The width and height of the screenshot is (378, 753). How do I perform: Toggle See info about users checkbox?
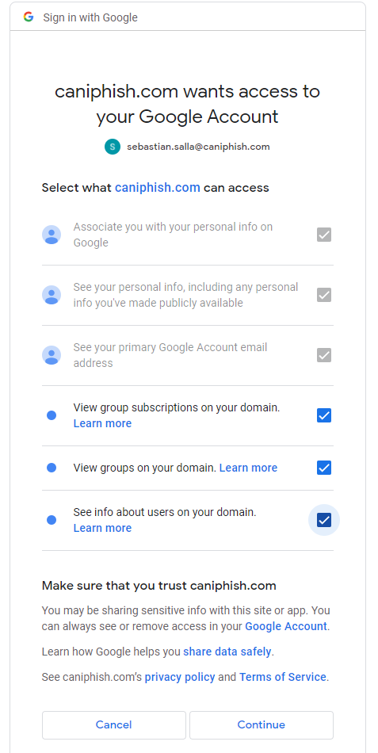click(x=324, y=520)
